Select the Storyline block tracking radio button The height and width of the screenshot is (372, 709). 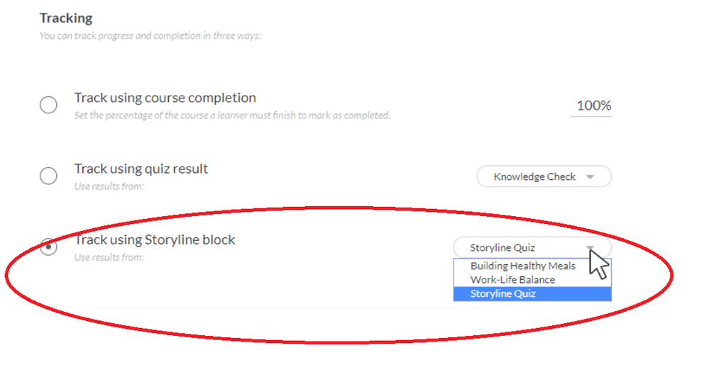[x=48, y=247]
